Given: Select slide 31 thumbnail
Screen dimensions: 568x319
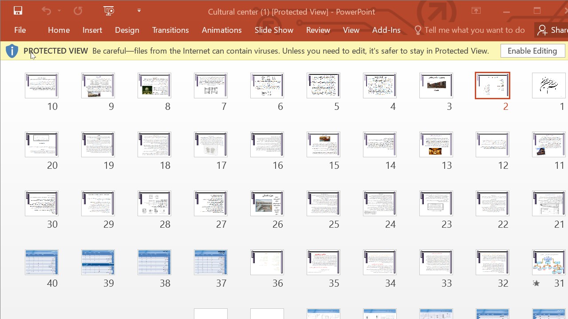Looking at the screenshot, I should click(x=549, y=262).
